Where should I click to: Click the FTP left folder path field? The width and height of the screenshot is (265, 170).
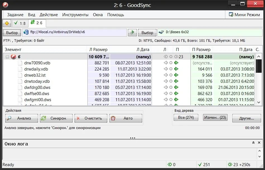(75, 33)
